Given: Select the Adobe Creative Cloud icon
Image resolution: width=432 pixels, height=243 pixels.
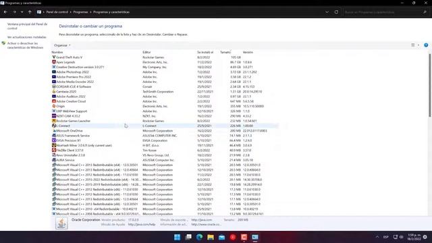Looking at the screenshot, I should pos(54,101).
